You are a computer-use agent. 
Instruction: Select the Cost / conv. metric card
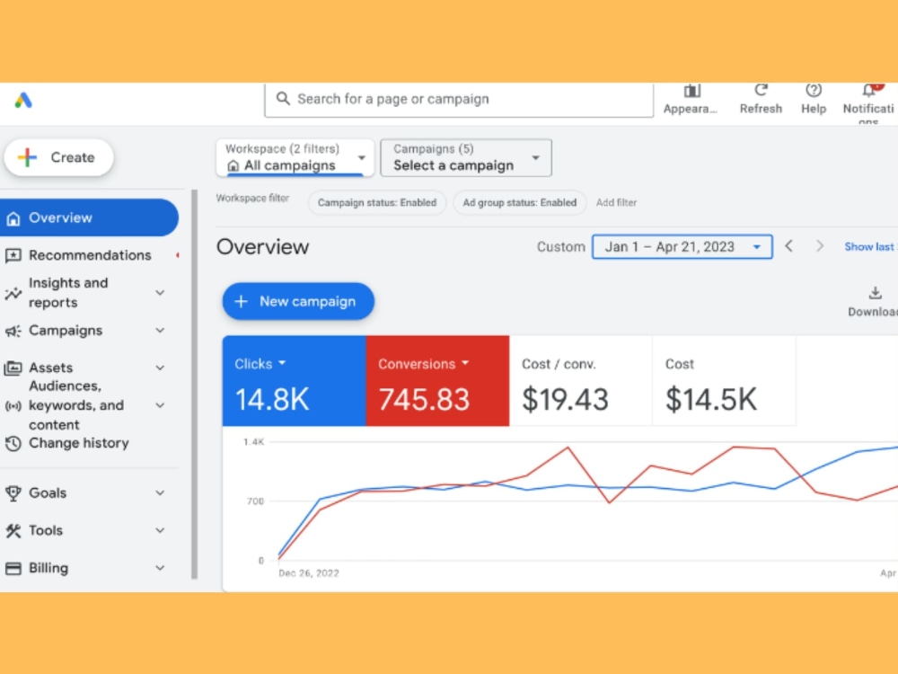coord(581,380)
